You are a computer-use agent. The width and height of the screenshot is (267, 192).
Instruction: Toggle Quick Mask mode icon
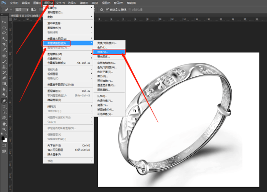[4, 146]
